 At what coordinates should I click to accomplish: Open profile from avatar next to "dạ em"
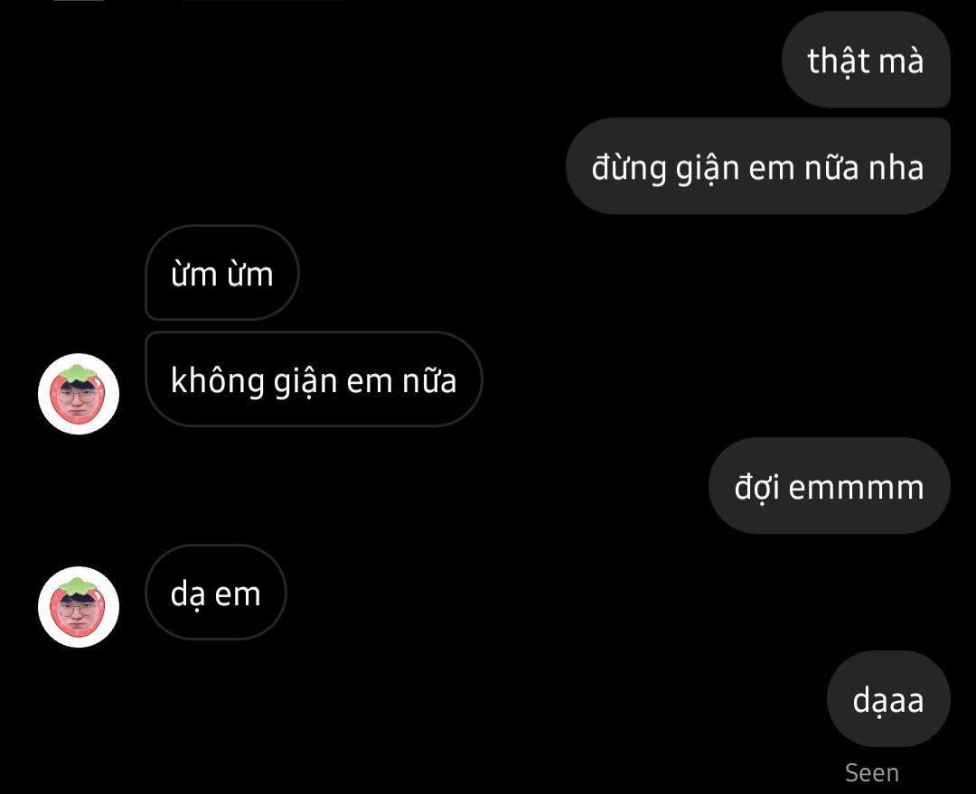pyautogui.click(x=79, y=607)
